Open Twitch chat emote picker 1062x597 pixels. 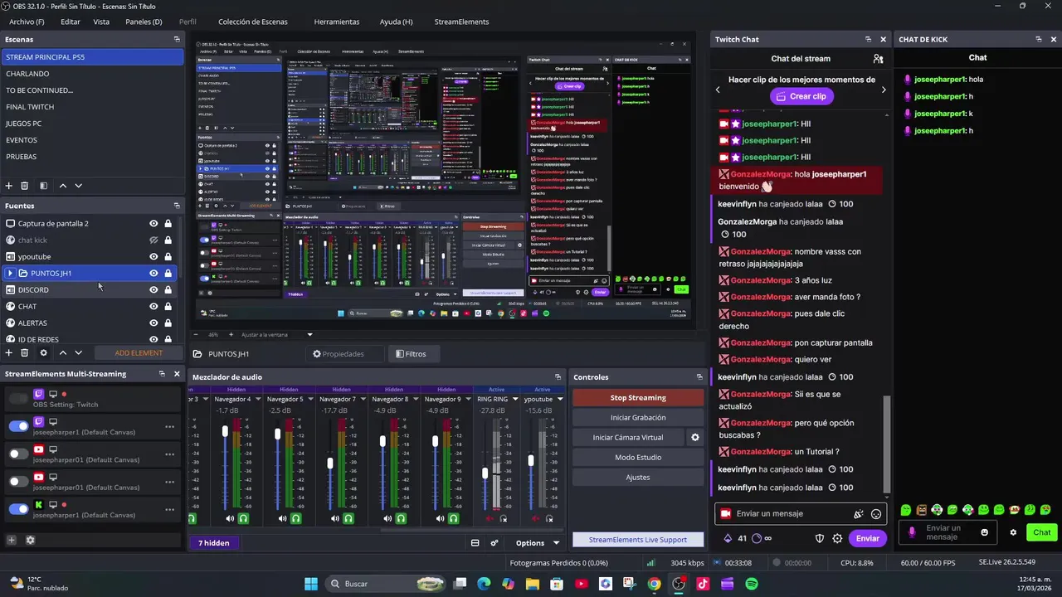(876, 514)
